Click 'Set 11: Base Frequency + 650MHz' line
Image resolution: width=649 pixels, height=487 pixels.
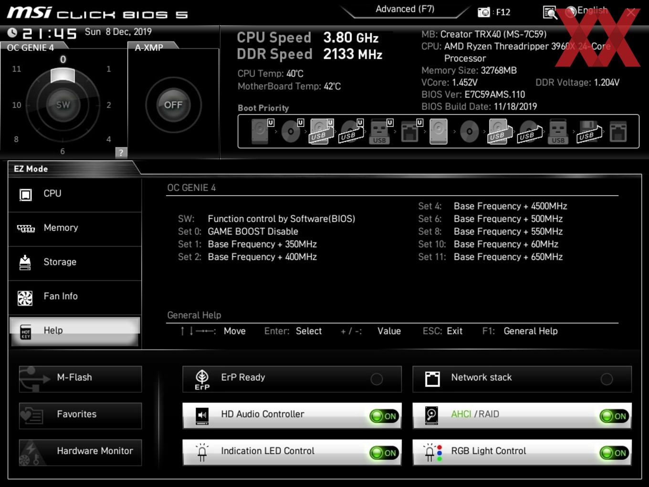491,257
